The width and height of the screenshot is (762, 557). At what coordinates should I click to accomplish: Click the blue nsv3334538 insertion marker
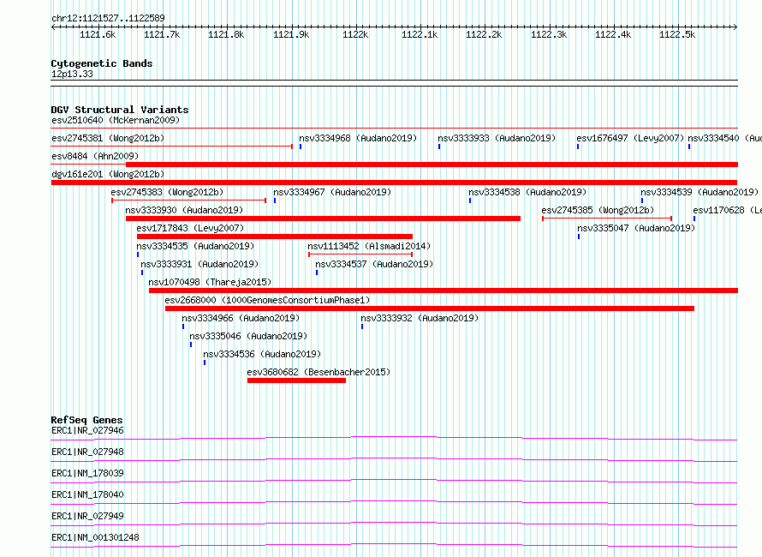[470, 201]
